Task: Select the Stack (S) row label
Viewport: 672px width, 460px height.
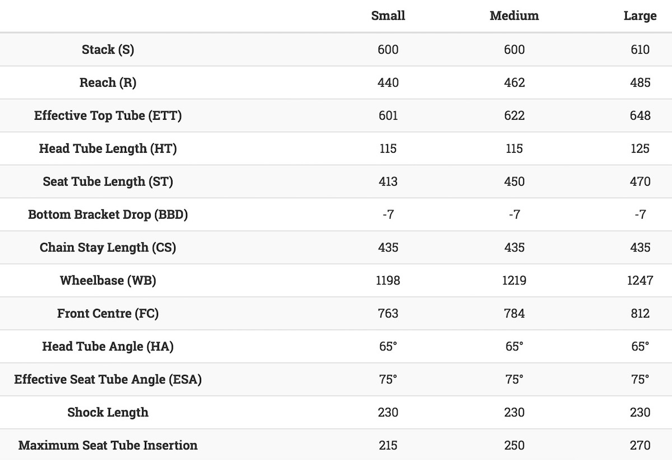Action: pyautogui.click(x=108, y=49)
